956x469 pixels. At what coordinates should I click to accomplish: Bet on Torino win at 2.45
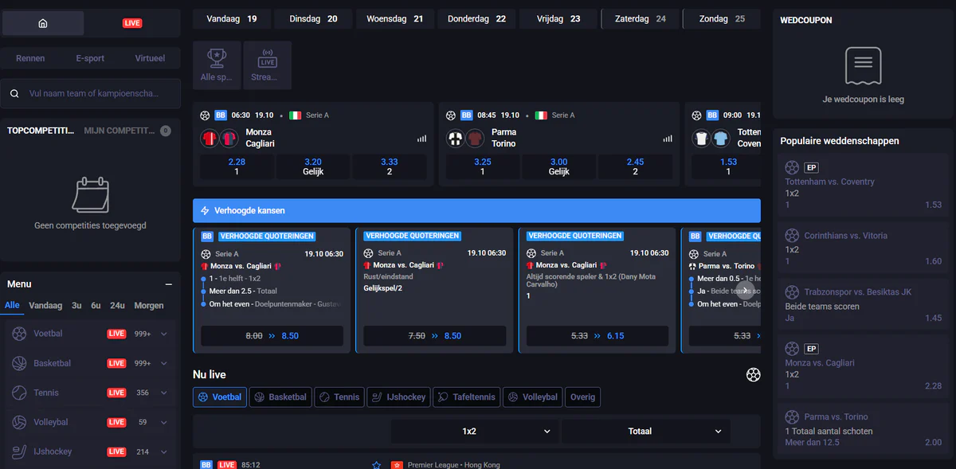[x=635, y=166]
